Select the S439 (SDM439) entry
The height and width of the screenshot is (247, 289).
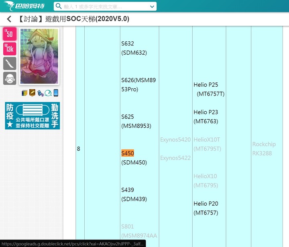[134, 194]
